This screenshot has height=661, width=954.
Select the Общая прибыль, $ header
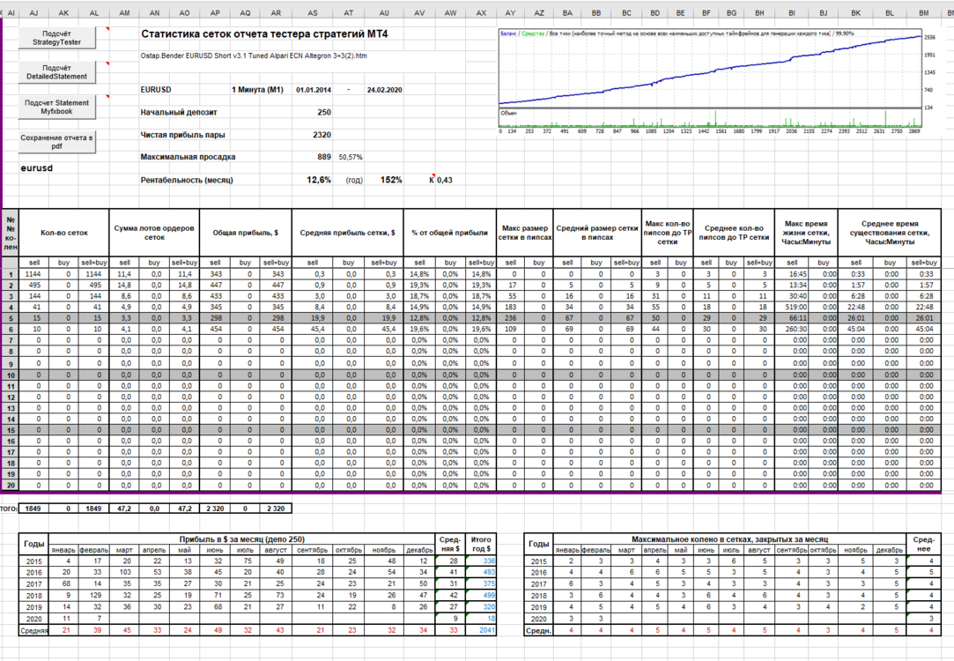point(246,233)
